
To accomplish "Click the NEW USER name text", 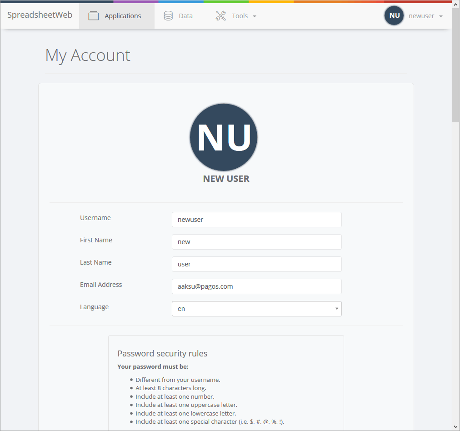I will click(x=226, y=179).
